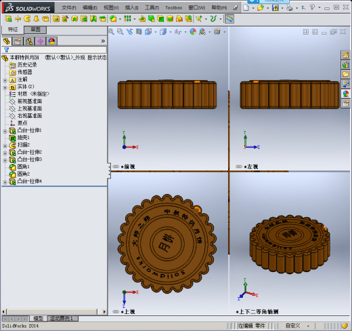
Task: Switch to the 草图 tab
Action: (x=35, y=30)
